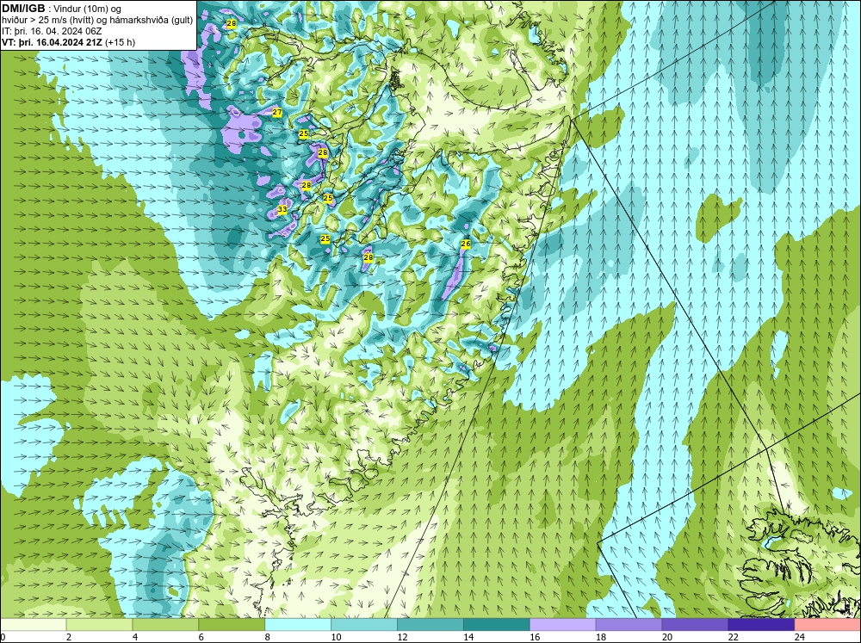Click the yellow 33 maximum gust label

click(x=282, y=209)
